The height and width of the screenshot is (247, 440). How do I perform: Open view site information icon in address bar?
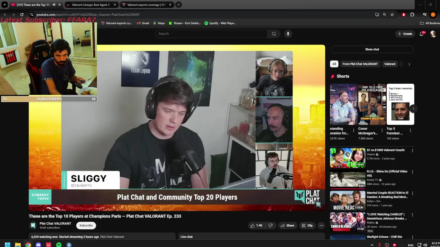click(x=32, y=14)
